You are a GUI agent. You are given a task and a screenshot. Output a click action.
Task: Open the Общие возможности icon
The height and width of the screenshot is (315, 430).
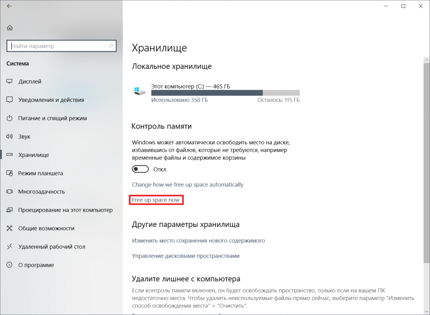pos(10,228)
